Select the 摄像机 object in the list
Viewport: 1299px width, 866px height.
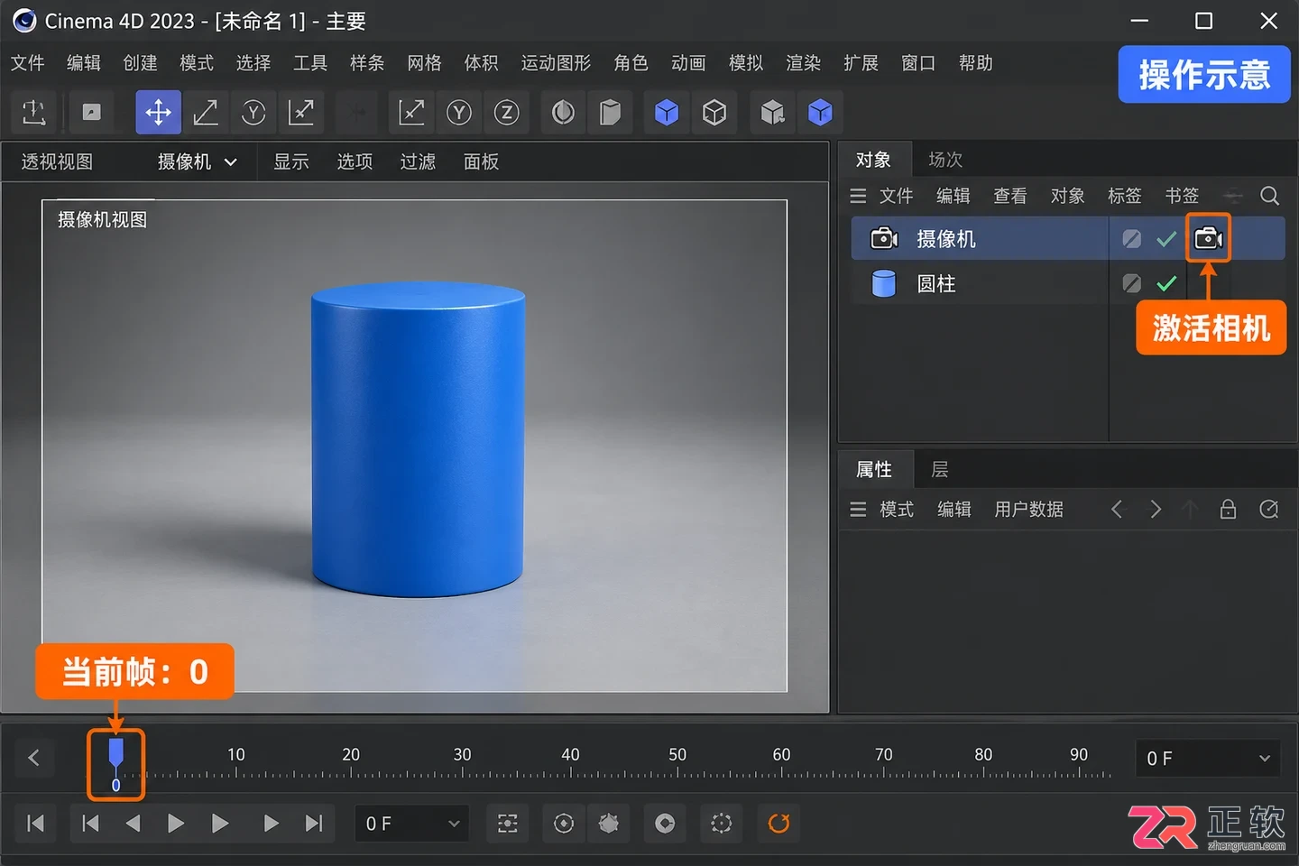(945, 239)
